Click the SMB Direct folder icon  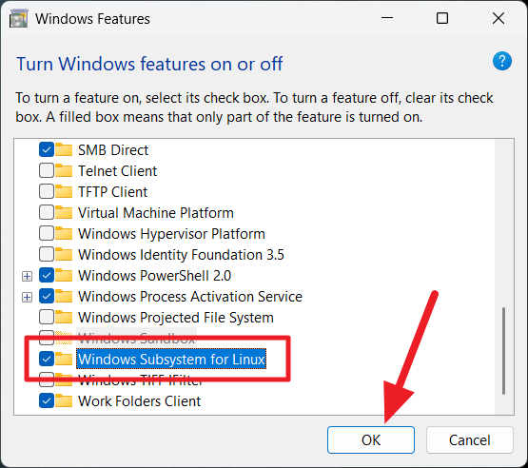click(64, 150)
